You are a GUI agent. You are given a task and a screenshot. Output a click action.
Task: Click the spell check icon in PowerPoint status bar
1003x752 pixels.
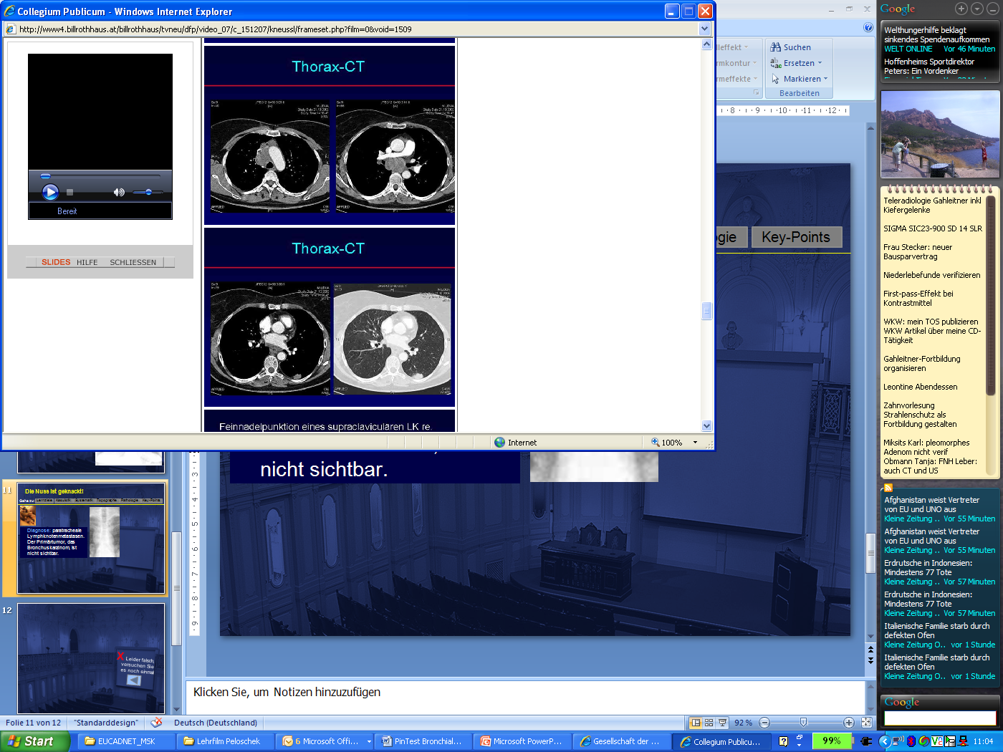tap(156, 723)
